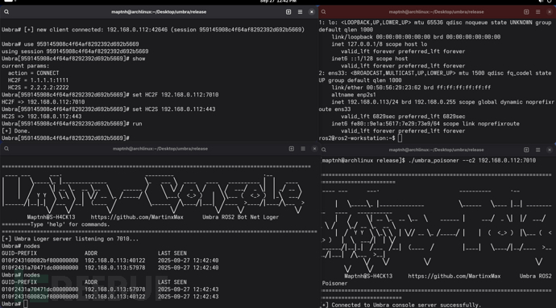Click the 'using session 959145908c4f64af8292392d692b5669' line
This screenshot has height=308, width=556.
(x=75, y=51)
